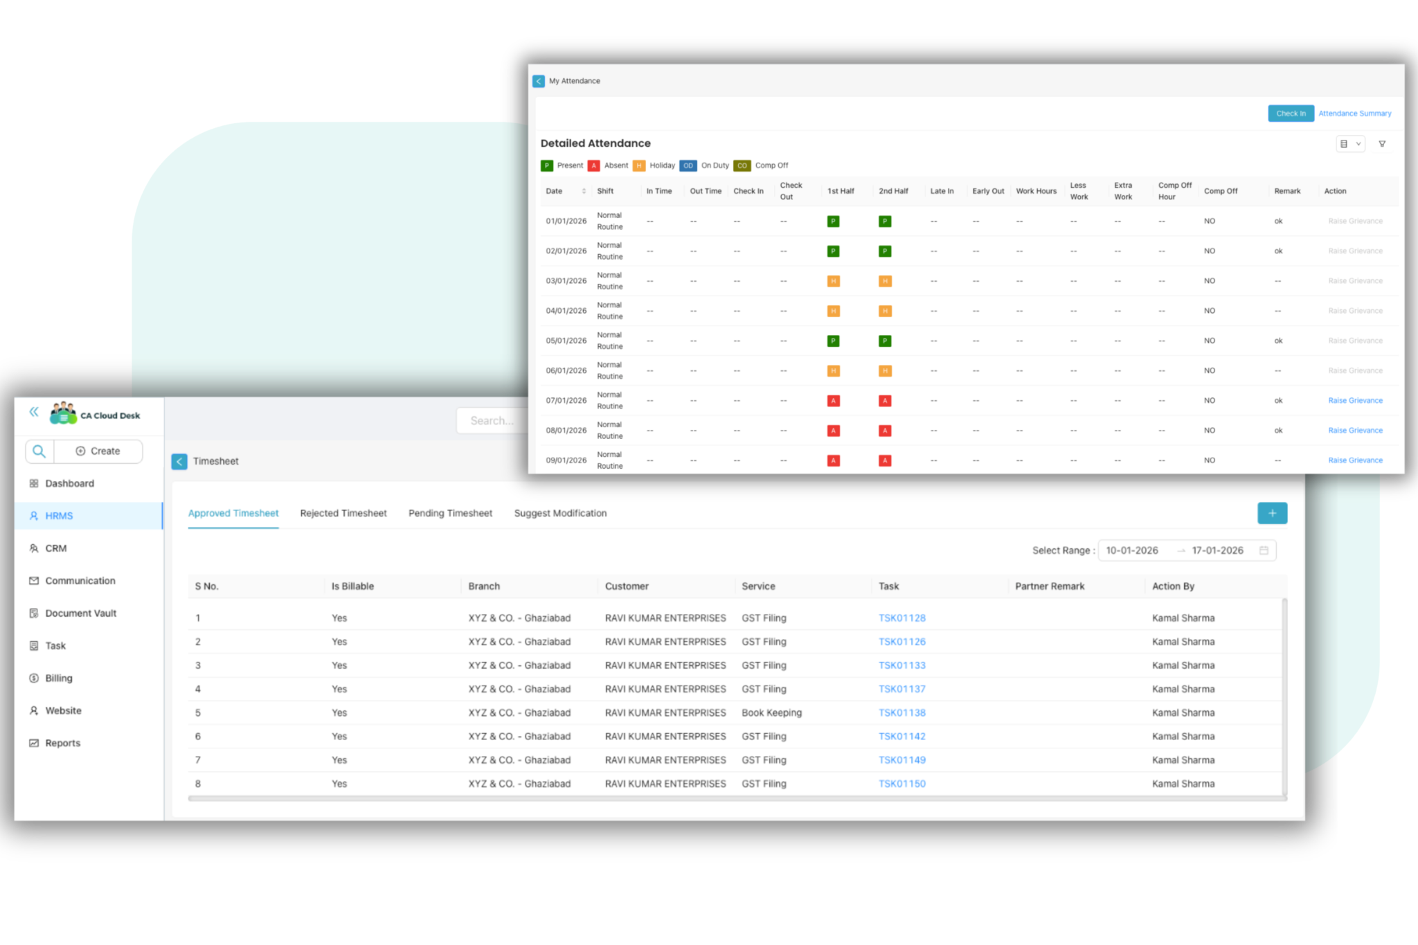
Task: Raise Grievance for 07/01/2026
Action: click(1355, 401)
